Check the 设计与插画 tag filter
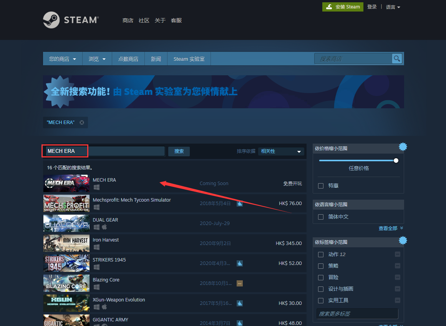Image resolution: width=446 pixels, height=326 pixels. pyautogui.click(x=321, y=289)
